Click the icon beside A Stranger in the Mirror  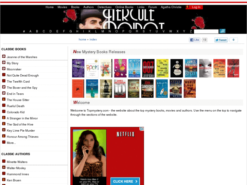click(4, 118)
